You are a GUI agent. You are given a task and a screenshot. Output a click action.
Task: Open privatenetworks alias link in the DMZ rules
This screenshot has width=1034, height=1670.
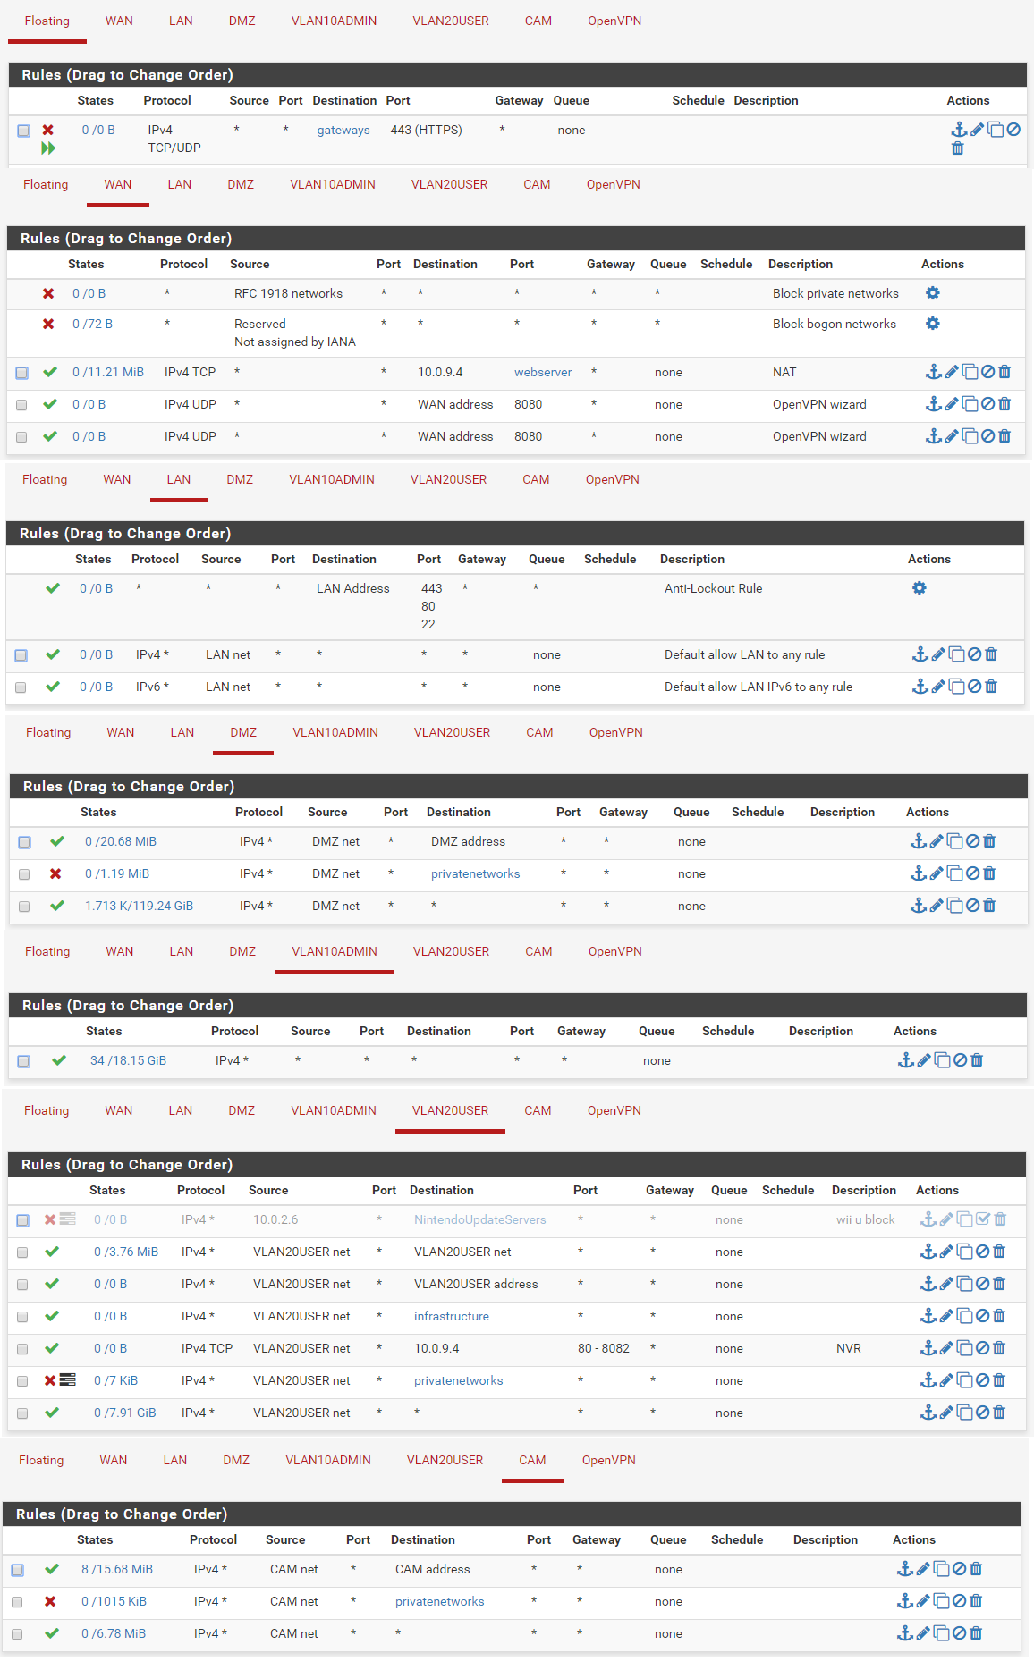pos(475,873)
